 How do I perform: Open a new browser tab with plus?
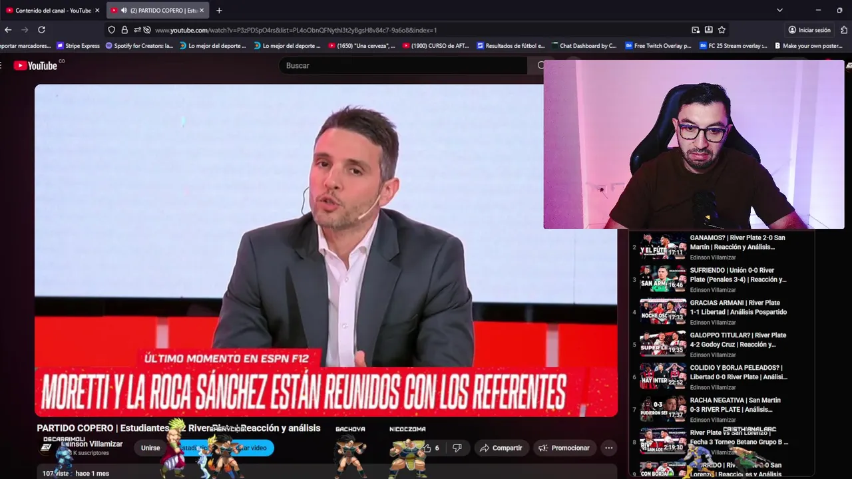pyautogui.click(x=219, y=10)
